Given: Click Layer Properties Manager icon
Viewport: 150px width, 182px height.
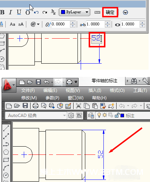Looking at the screenshot, I should point(91,115).
